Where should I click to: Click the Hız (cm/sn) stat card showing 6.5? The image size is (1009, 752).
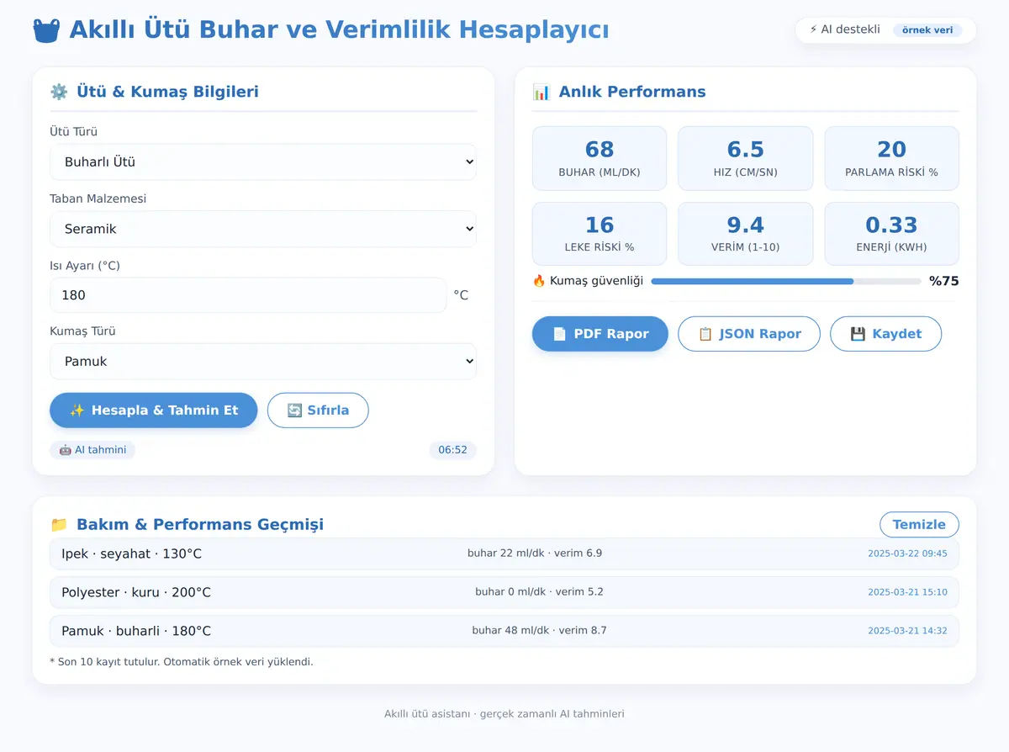tap(746, 158)
